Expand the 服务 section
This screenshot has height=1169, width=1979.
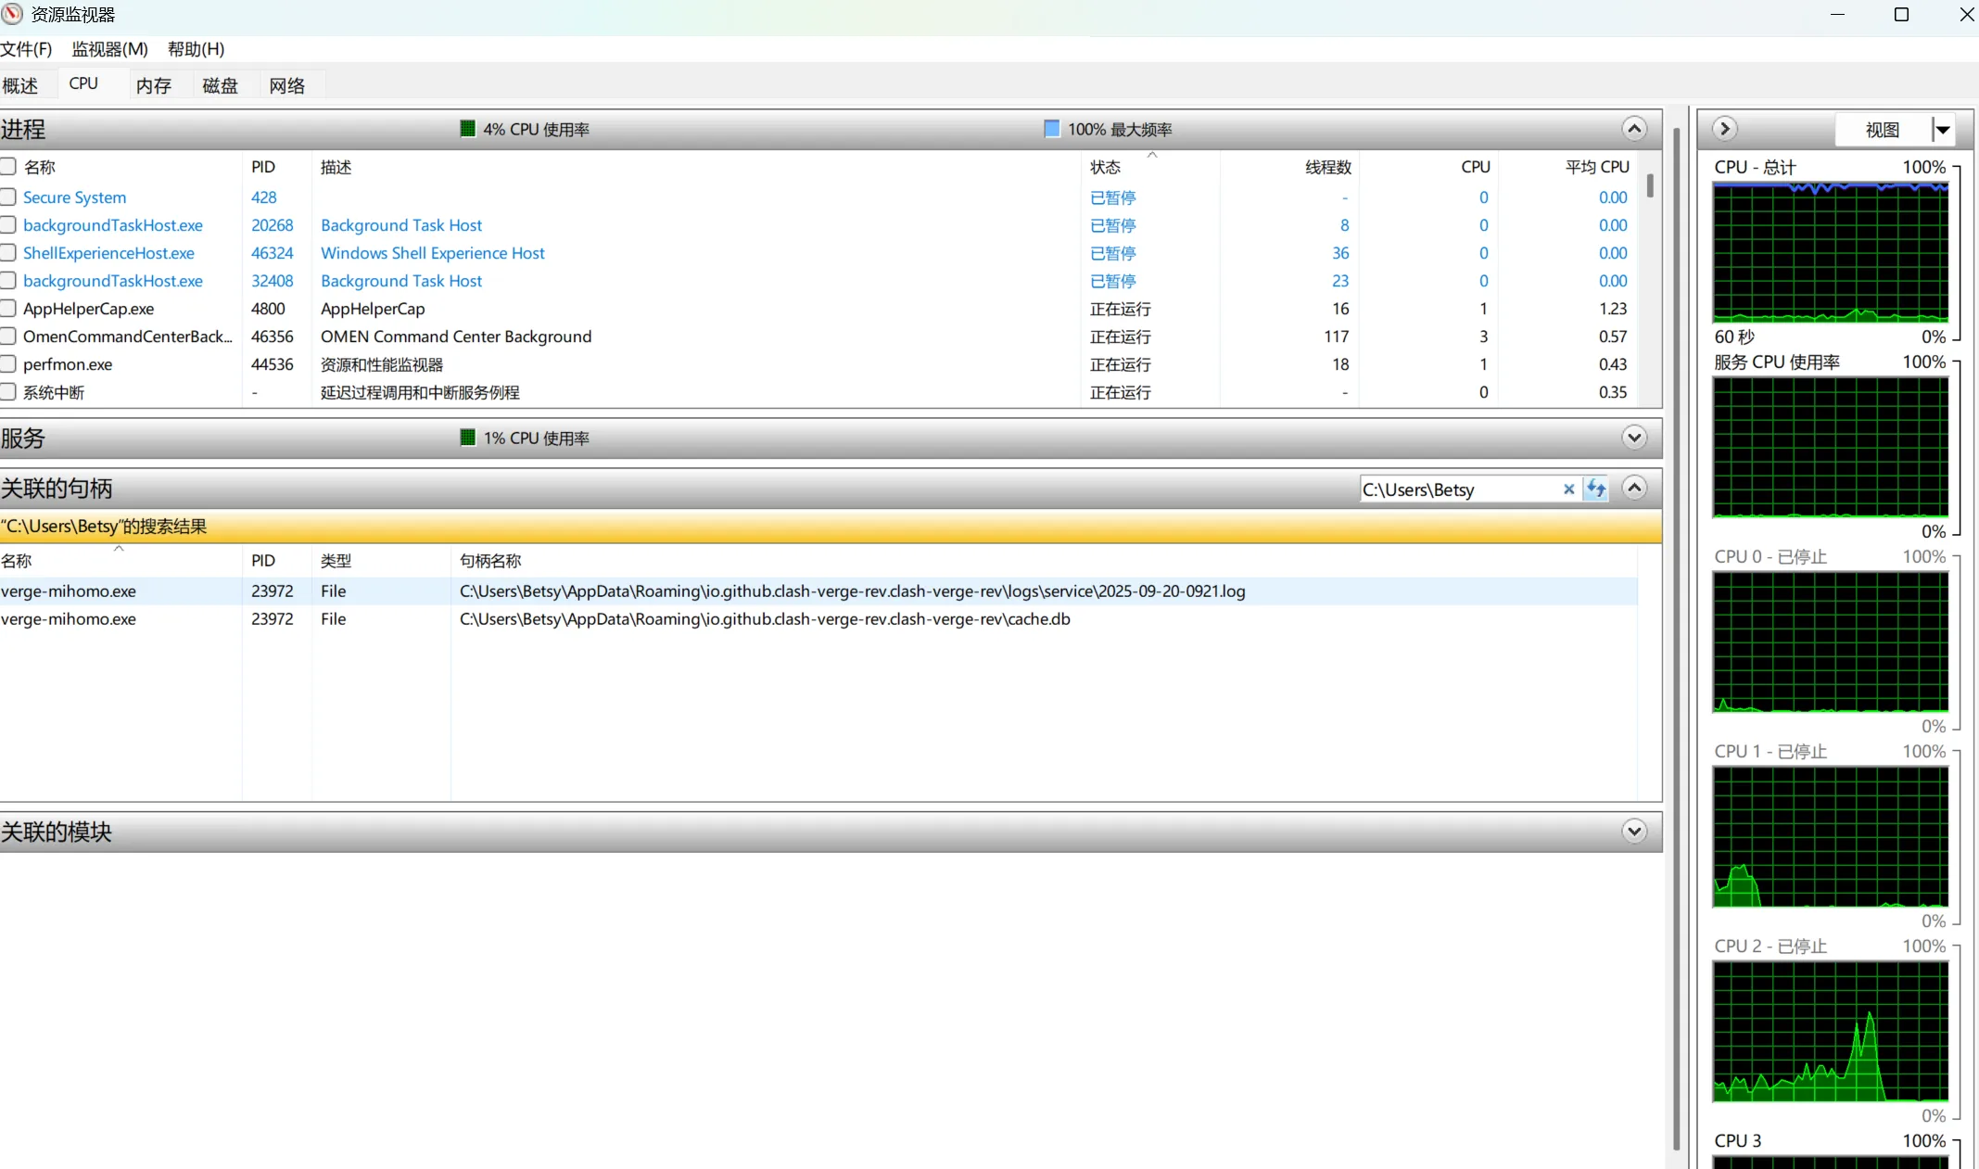[1634, 438]
